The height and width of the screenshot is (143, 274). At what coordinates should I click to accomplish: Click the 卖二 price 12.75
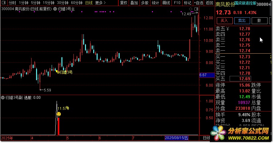pyautogui.click(x=245, y=45)
